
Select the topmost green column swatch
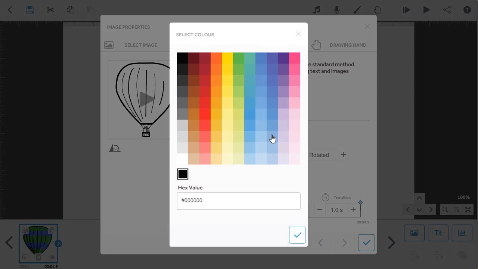tap(239, 58)
